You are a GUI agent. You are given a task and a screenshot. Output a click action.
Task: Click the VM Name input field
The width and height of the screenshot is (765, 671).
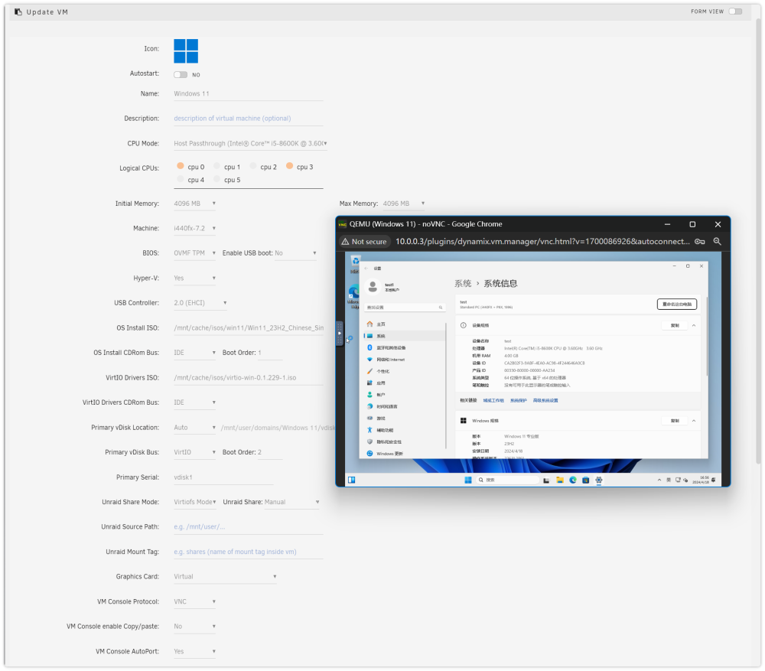(x=249, y=93)
